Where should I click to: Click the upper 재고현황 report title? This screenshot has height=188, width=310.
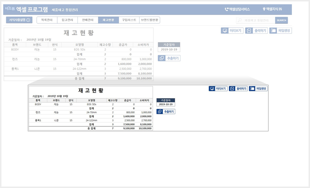[x=79, y=33]
